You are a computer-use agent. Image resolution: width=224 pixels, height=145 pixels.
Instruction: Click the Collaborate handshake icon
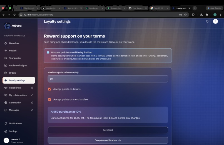[x=6, y=88]
